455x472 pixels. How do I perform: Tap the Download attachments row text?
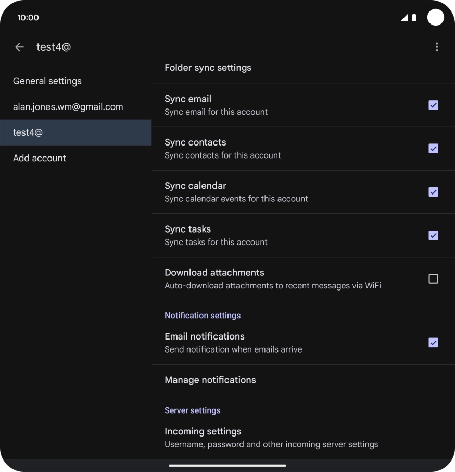click(x=214, y=273)
